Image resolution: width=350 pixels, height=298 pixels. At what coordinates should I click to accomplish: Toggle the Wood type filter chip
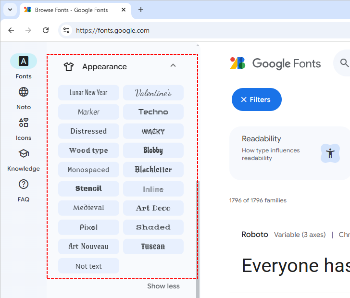[x=88, y=150]
